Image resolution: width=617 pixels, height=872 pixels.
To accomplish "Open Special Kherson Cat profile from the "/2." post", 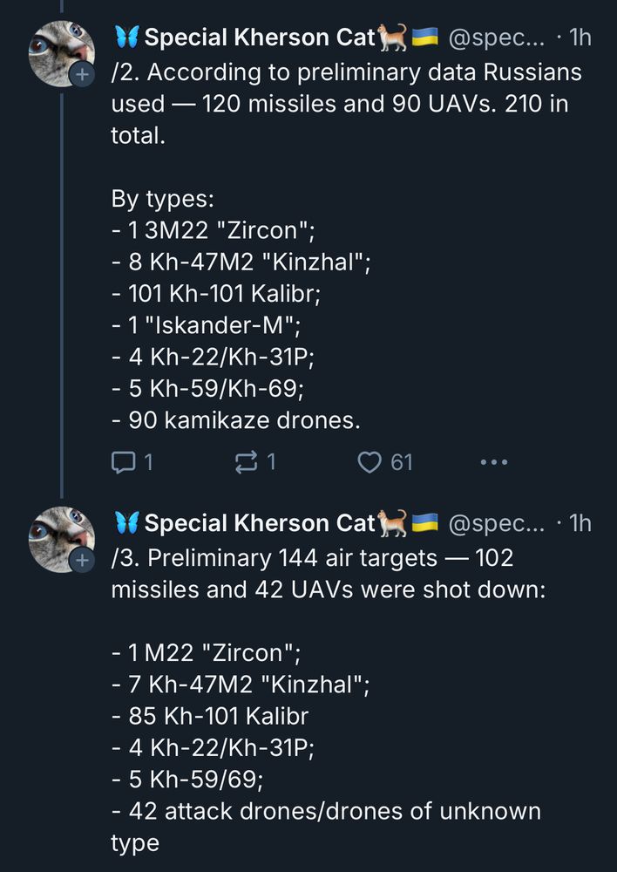I will [x=260, y=37].
